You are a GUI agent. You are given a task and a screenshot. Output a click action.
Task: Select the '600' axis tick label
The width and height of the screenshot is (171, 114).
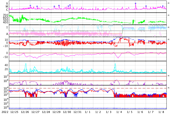click(6, 17)
